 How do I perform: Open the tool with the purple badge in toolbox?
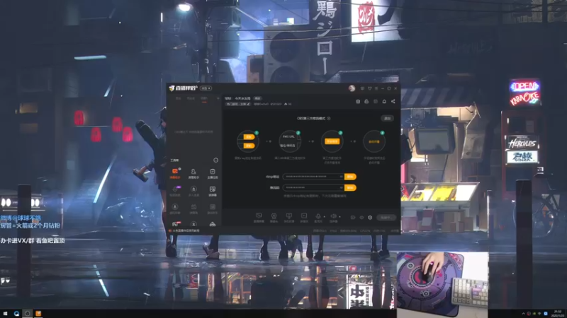tap(175, 191)
